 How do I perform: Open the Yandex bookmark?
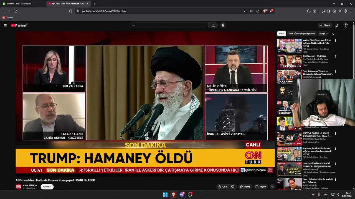8,17
